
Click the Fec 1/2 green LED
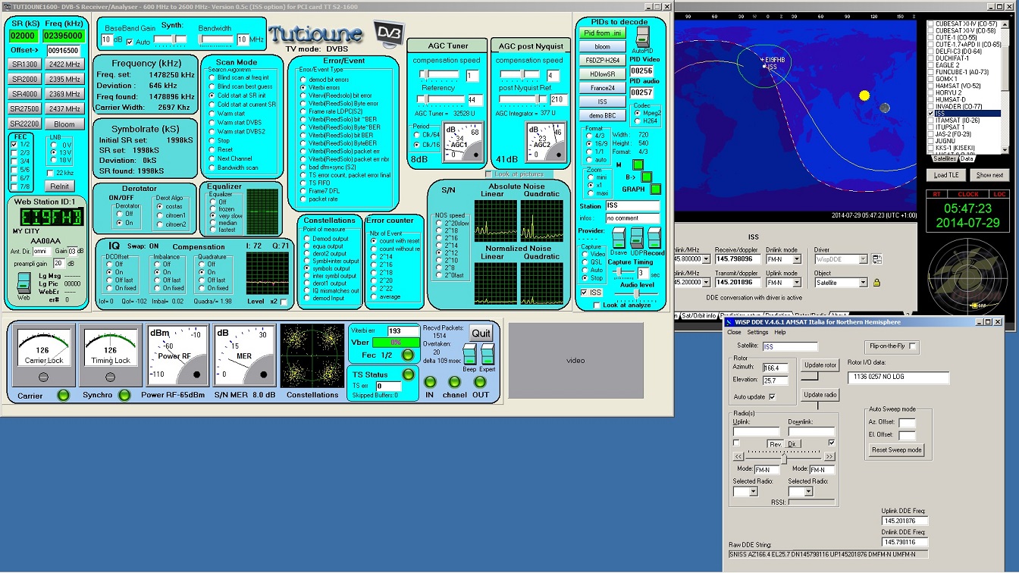408,355
